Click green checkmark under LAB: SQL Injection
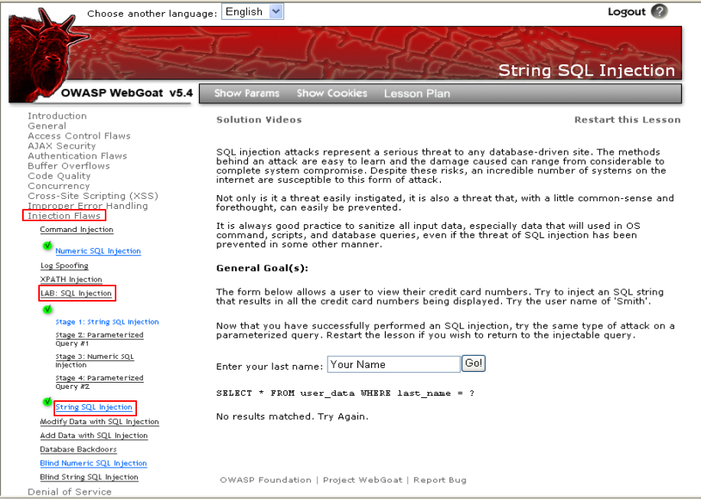Screen dimensions: 701x499 coord(47,309)
